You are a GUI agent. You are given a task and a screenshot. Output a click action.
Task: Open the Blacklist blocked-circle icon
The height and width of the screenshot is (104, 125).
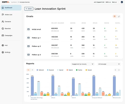point(3,29)
